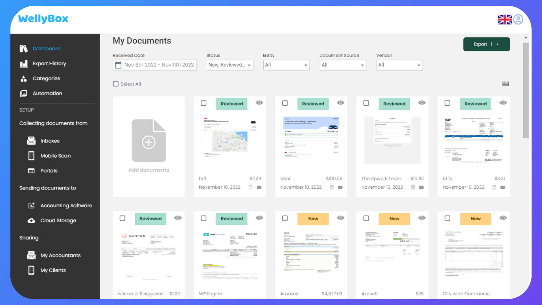The height and width of the screenshot is (305, 542).
Task: Toggle Select All checkbox
Action: tap(116, 84)
